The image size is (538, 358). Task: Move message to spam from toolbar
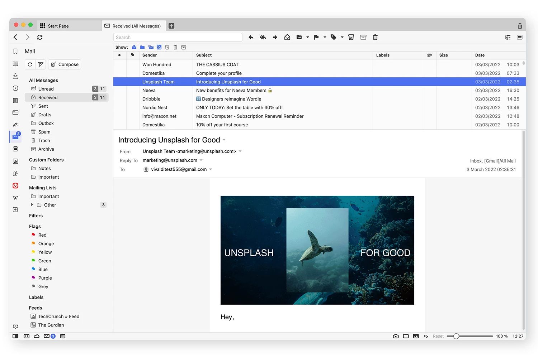coord(351,37)
